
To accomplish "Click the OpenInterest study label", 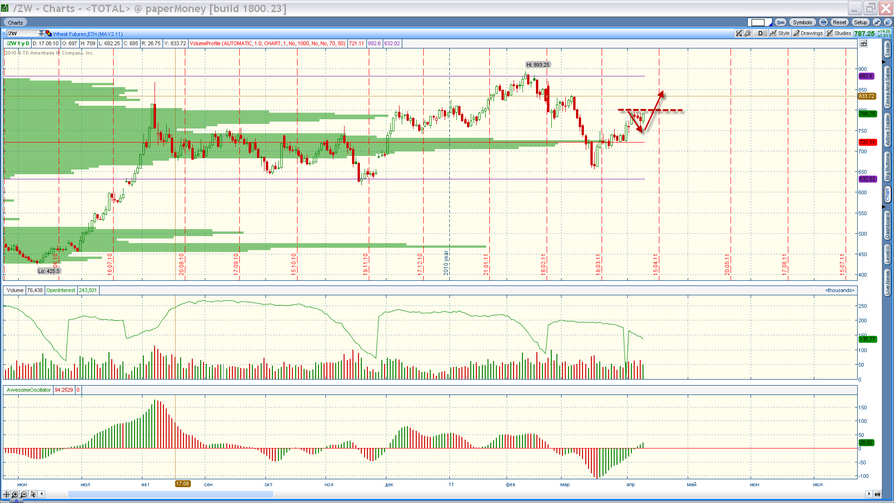I will (x=61, y=290).
